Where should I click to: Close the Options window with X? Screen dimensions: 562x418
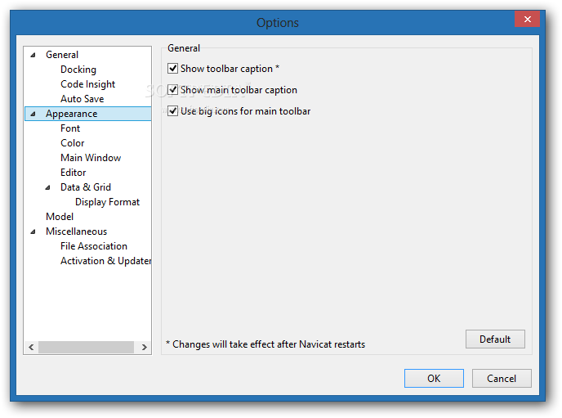click(x=527, y=19)
